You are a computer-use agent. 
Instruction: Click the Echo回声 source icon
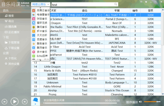pyautogui.click(x=34, y=56)
